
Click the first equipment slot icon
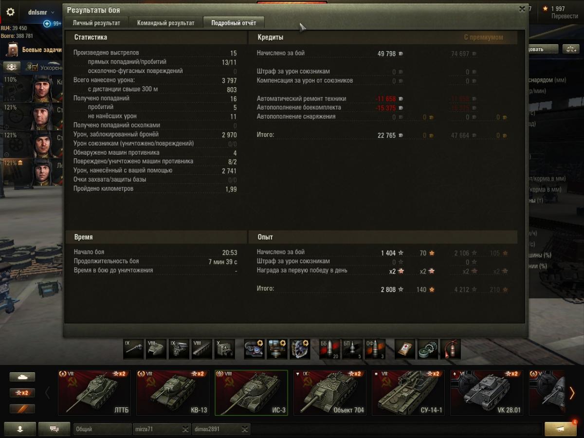point(254,349)
